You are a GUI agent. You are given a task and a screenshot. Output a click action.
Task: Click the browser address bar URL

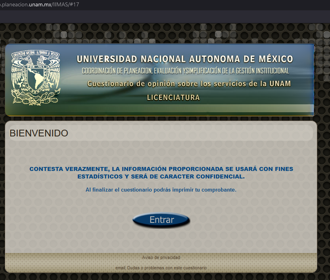click(x=40, y=4)
